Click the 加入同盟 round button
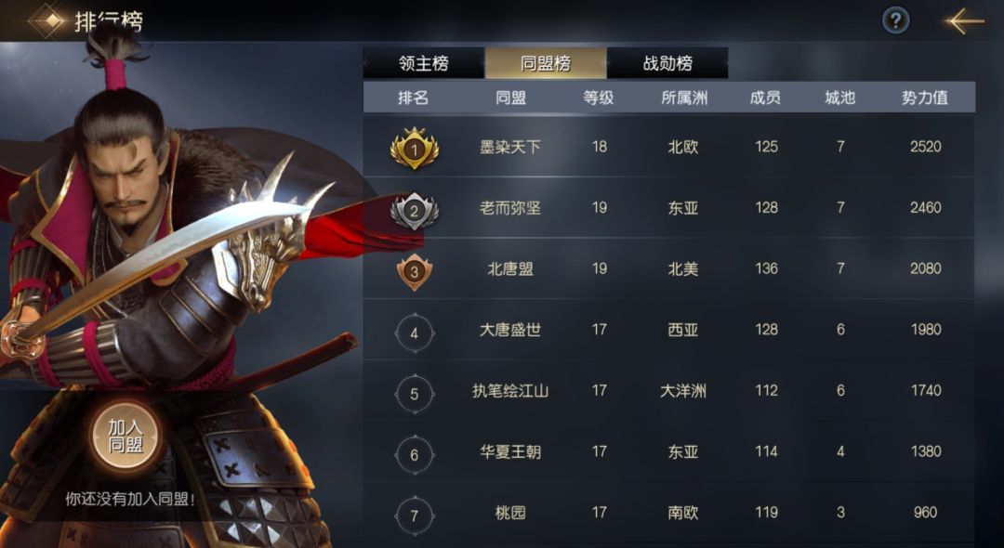Viewport: 1004px width, 548px height. point(125,437)
